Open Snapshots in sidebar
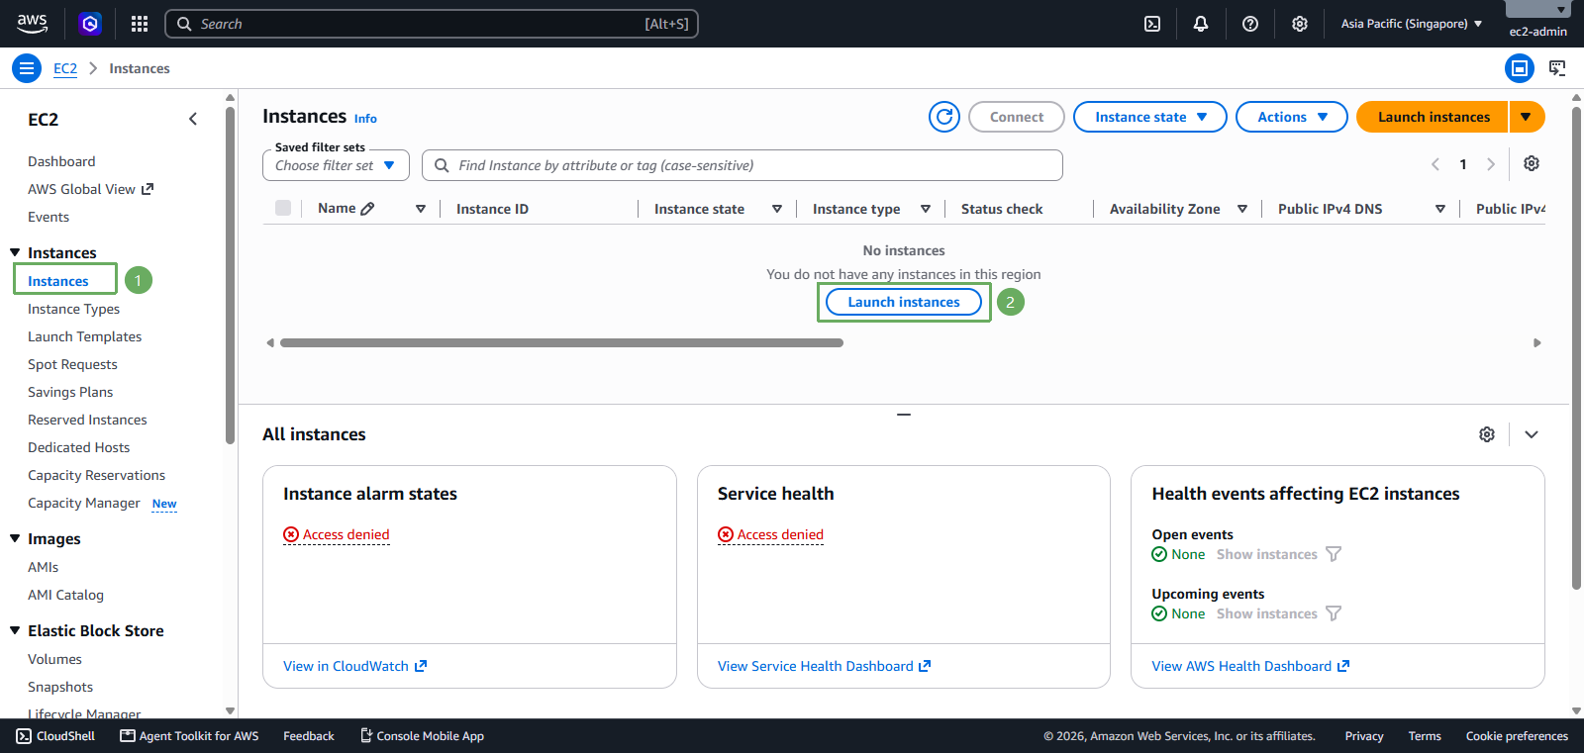1584x753 pixels. tap(60, 687)
